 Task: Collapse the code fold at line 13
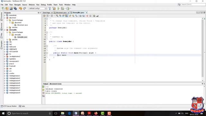[x=47, y=46]
